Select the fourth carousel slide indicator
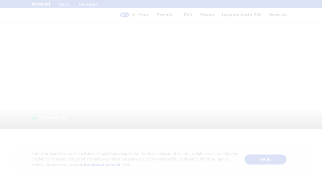Image resolution: width=322 pixels, height=181 pixels. (x=57, y=118)
